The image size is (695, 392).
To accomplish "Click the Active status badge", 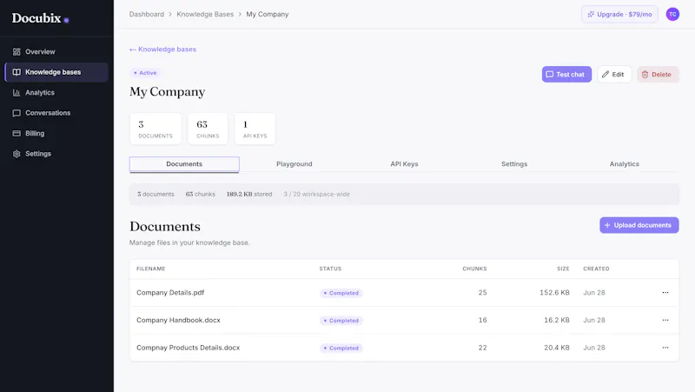I will click(x=145, y=73).
